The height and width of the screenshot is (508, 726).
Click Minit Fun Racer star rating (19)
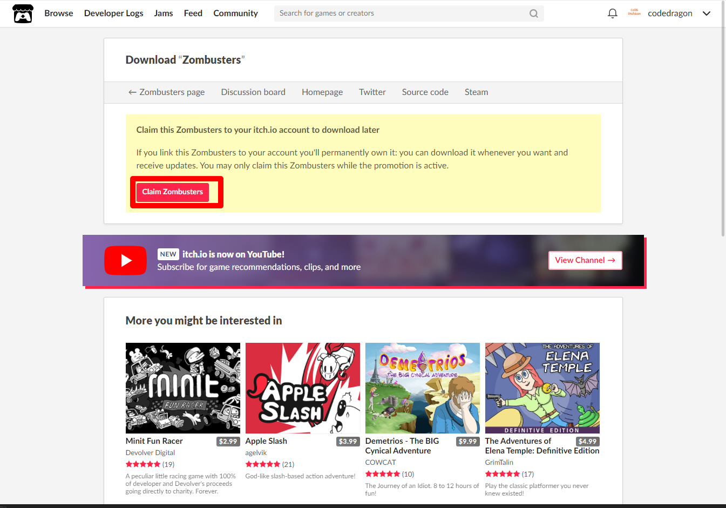coord(150,464)
